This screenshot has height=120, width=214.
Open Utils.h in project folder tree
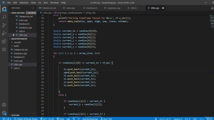[x=17, y=68]
